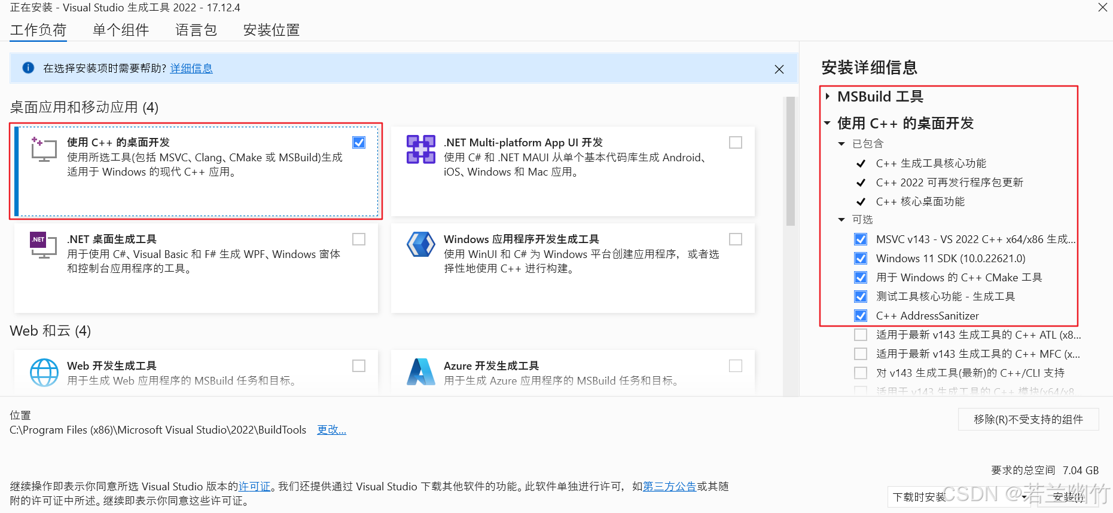The image size is (1113, 513).
Task: Open the 详细信息 help link
Action: [x=191, y=68]
